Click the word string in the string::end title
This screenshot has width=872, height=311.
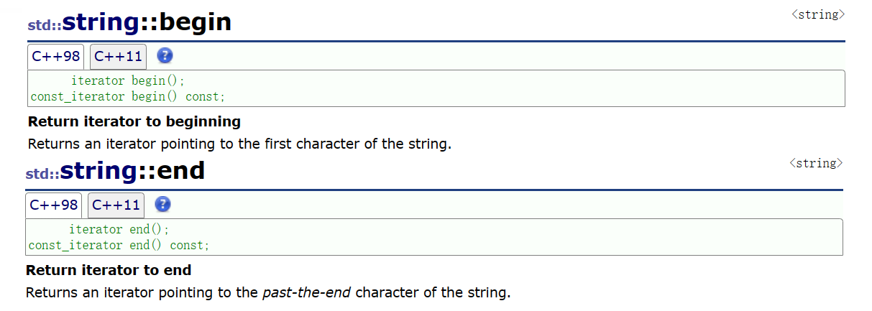click(98, 171)
